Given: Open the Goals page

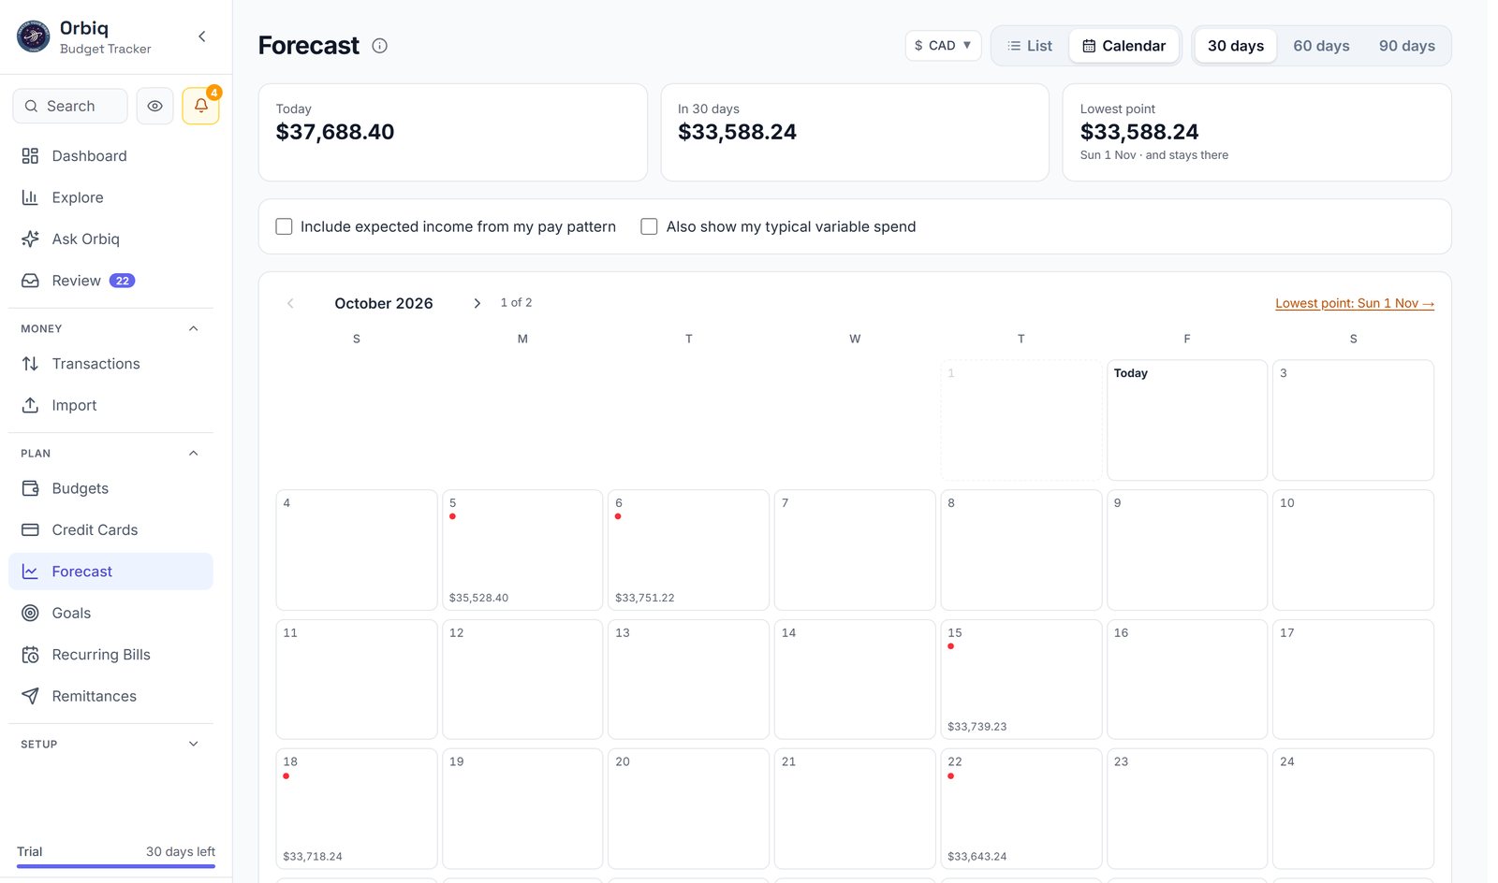Looking at the screenshot, I should [x=110, y=613].
